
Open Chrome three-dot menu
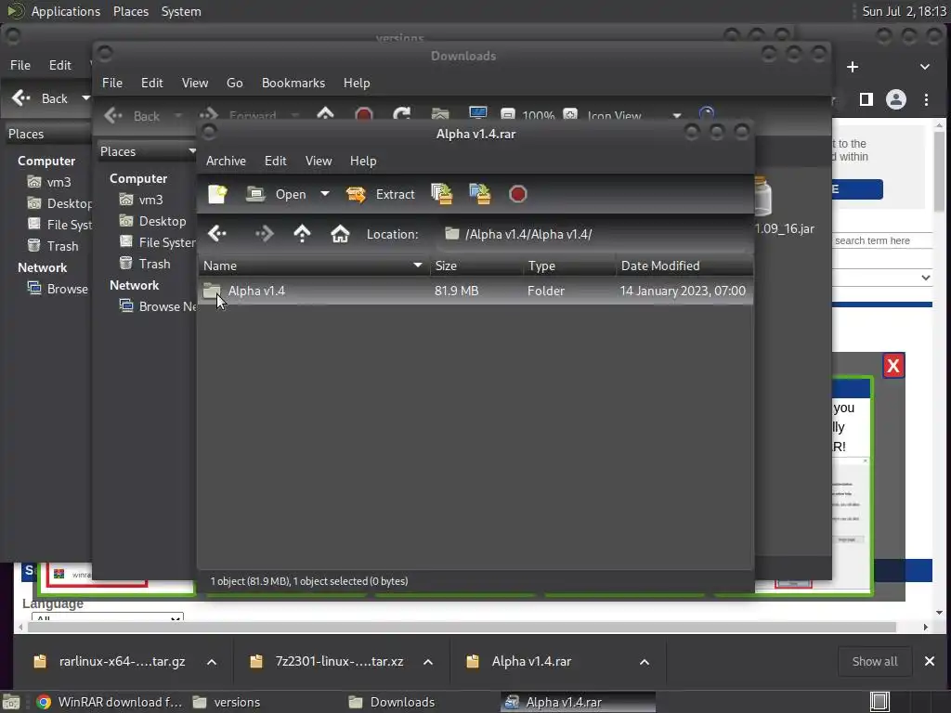[926, 99]
